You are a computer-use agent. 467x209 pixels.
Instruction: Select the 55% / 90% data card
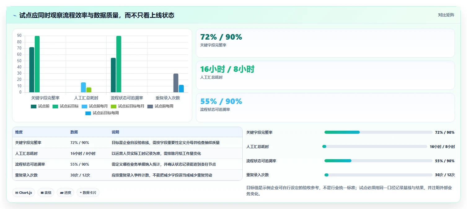coord(325,107)
